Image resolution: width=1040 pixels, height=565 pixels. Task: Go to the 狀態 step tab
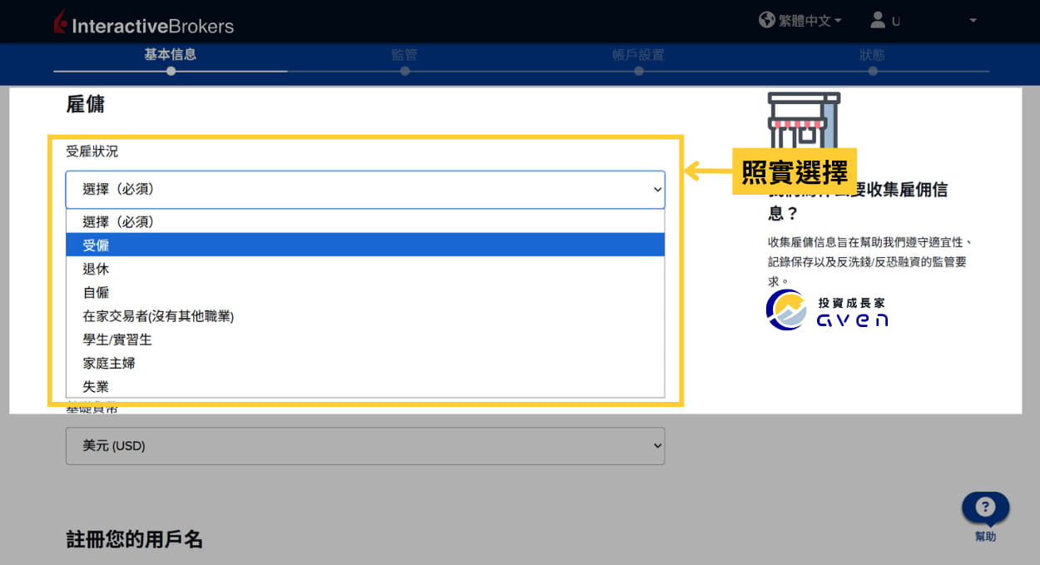(872, 55)
